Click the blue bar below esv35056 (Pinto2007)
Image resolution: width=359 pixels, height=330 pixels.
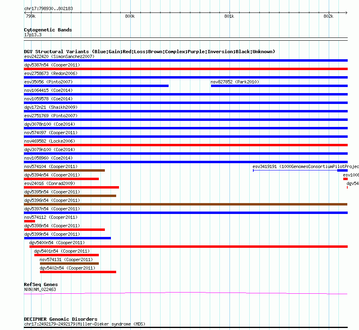click(96, 86)
